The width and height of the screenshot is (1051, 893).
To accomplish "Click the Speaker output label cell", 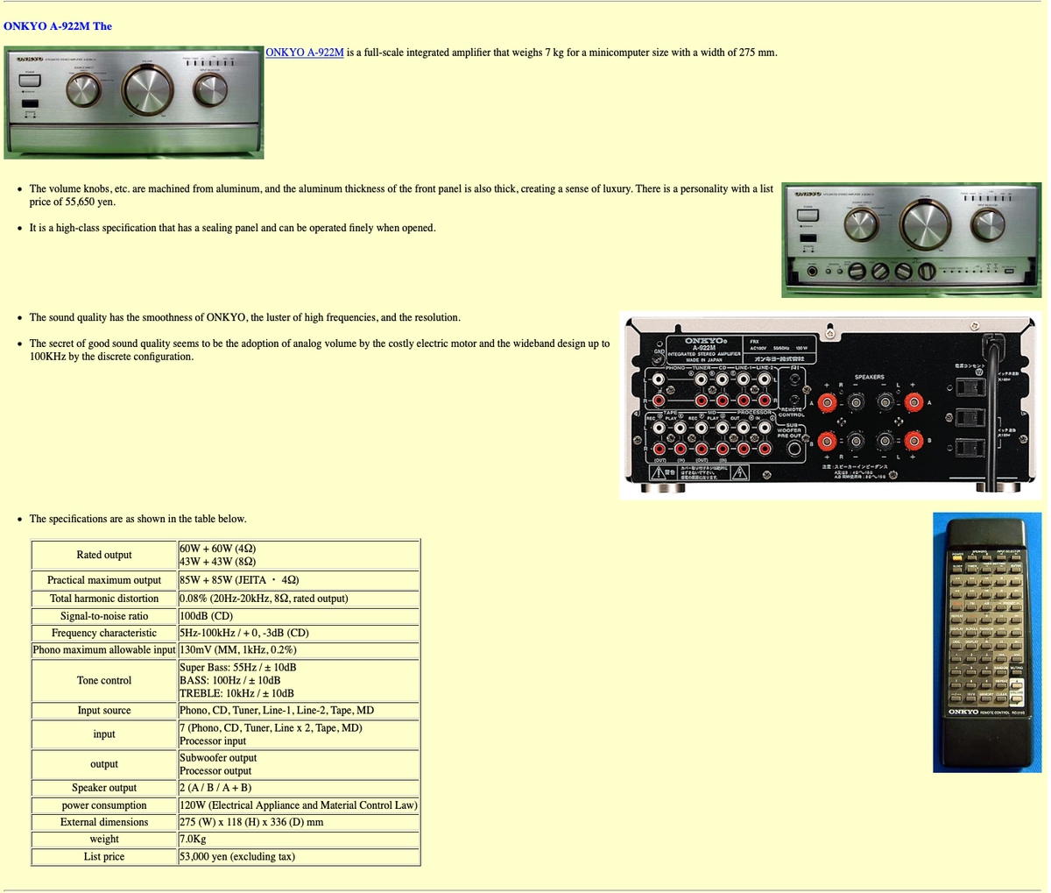I will pyautogui.click(x=104, y=788).
